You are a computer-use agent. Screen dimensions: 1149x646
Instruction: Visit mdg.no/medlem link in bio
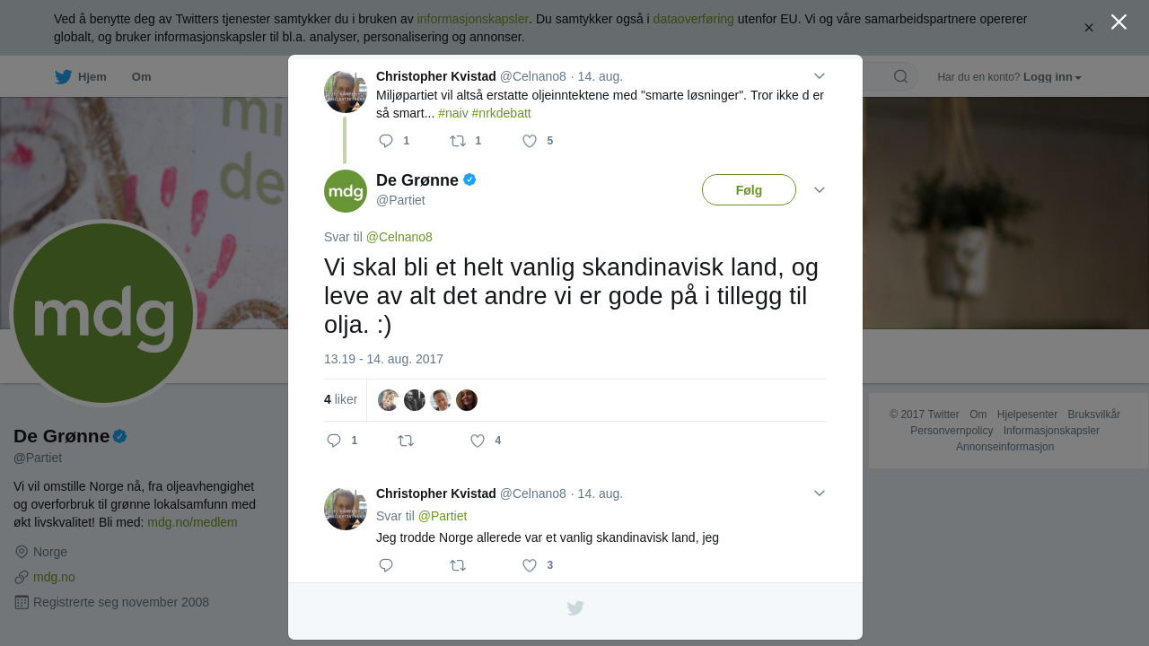click(x=192, y=522)
